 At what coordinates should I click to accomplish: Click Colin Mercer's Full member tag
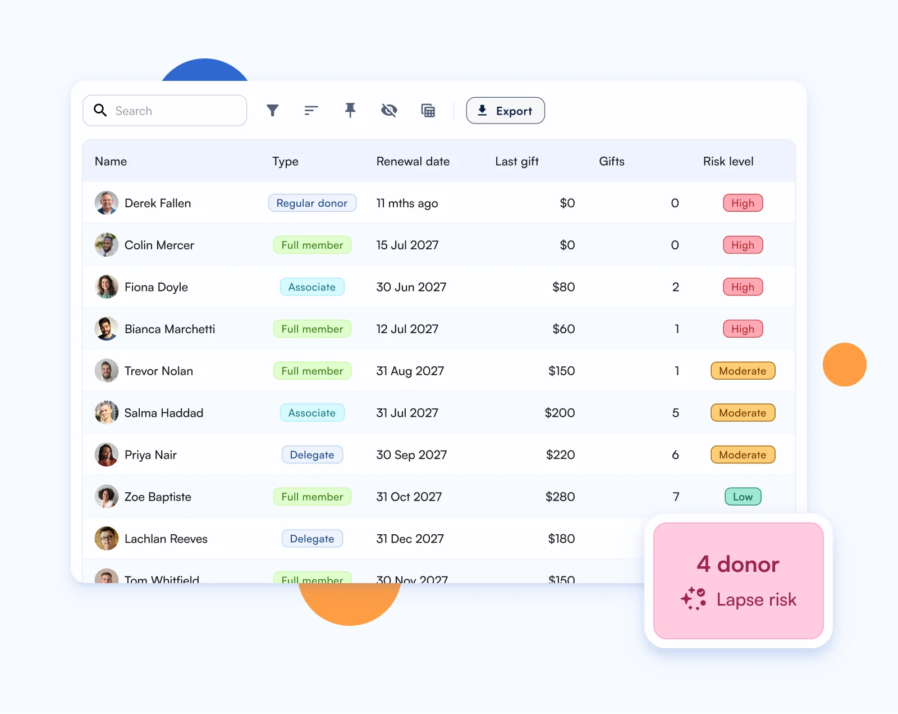click(312, 245)
